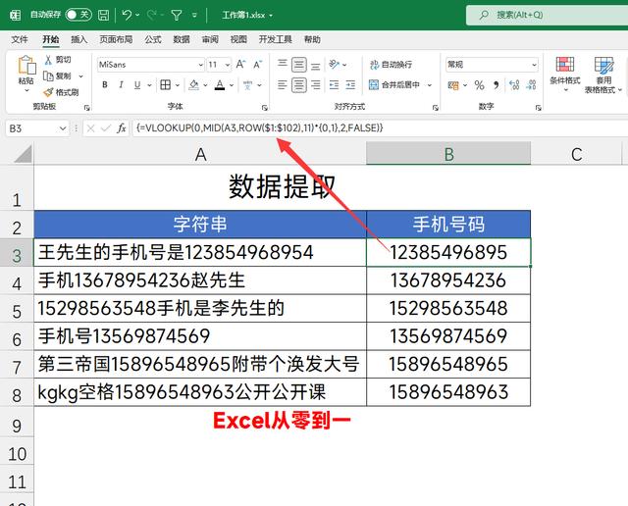Open the Undo history dropdown arrow

click(x=137, y=16)
